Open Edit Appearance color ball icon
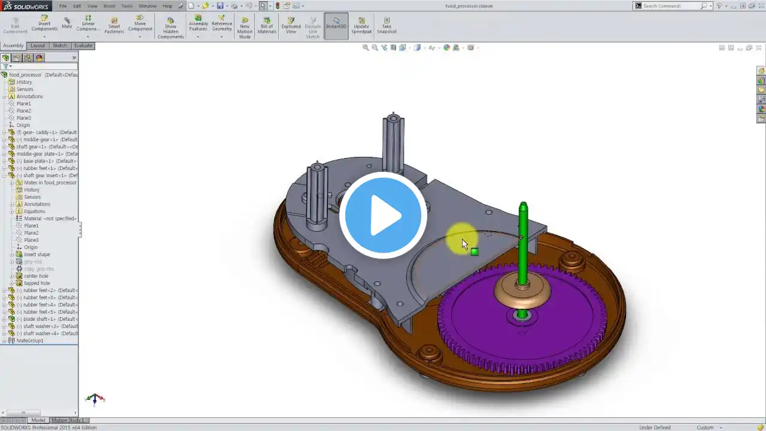 446,47
